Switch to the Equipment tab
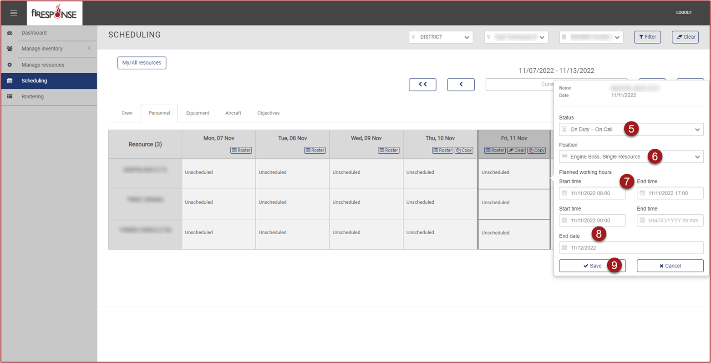711x363 pixels. 198,113
